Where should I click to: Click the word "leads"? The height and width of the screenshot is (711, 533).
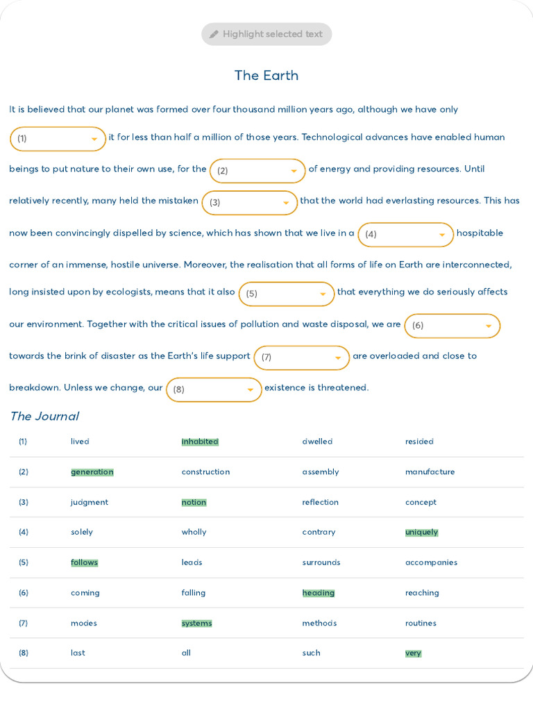tap(192, 562)
